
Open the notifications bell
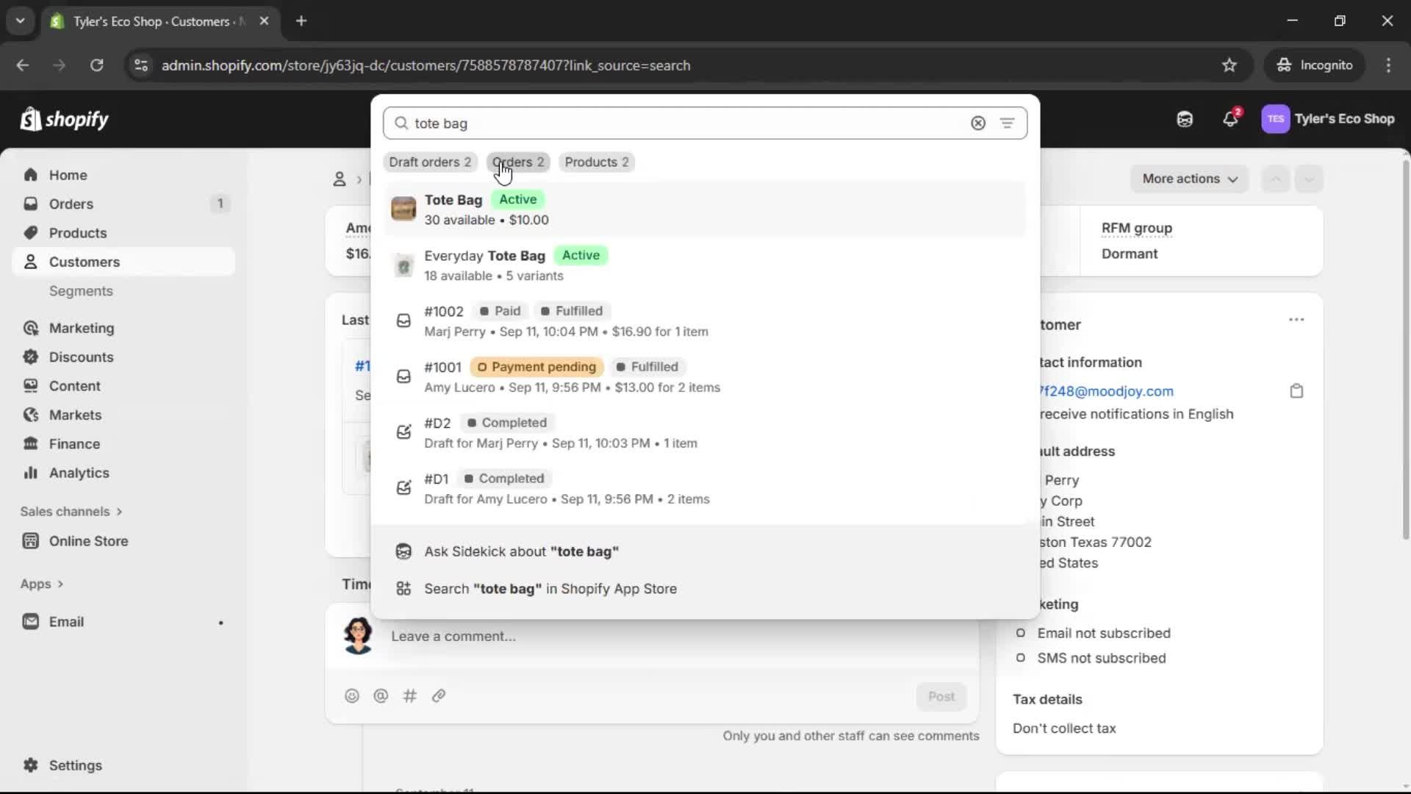tap(1231, 119)
